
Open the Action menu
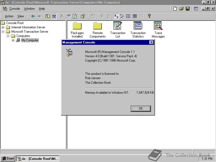pyautogui.click(x=9, y=16)
